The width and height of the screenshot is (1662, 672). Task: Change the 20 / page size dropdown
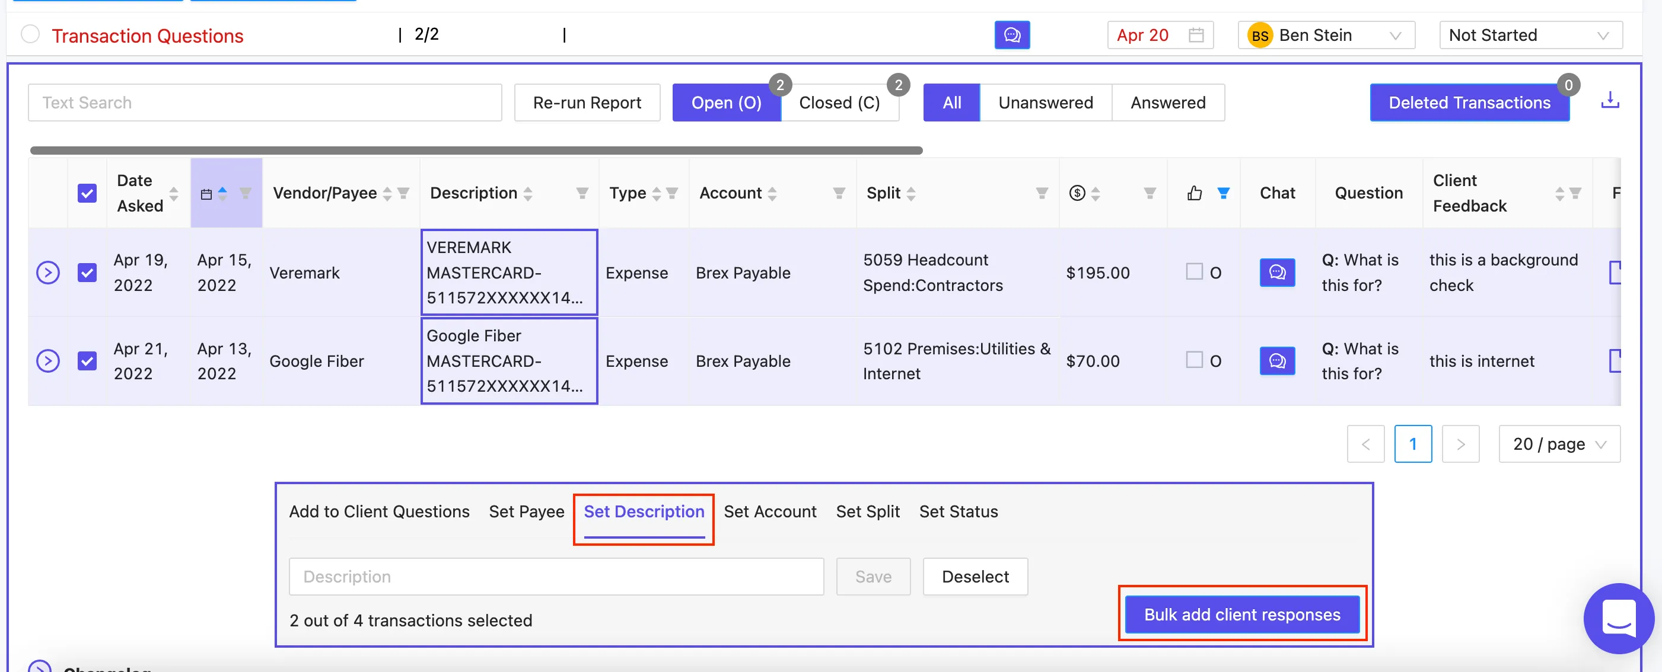pos(1559,444)
